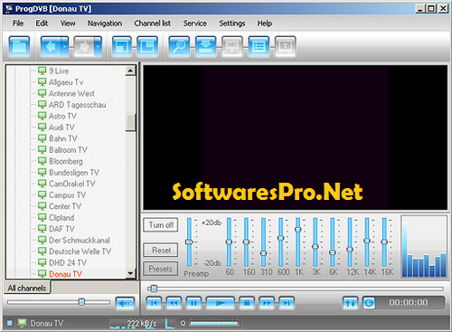452x332 pixels.
Task: Click the channel list toolbar icon
Action: pyautogui.click(x=259, y=47)
